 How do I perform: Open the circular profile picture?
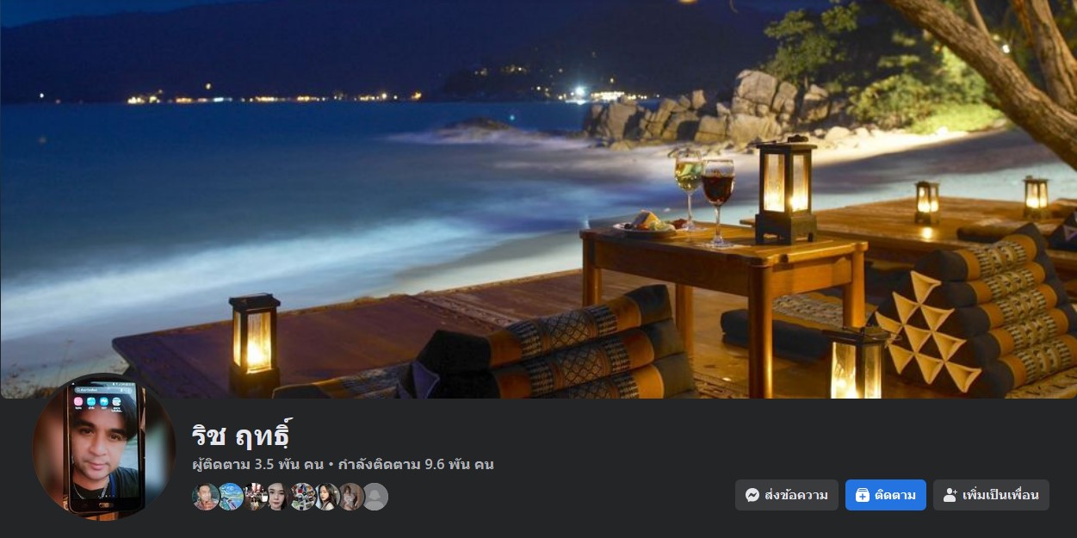[x=103, y=447]
